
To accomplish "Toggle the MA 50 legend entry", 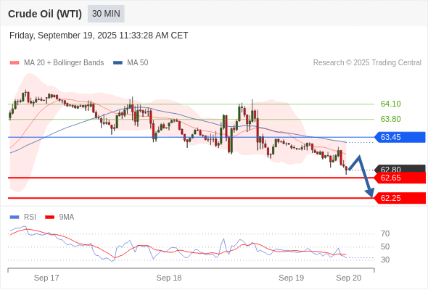I will pyautogui.click(x=131, y=63).
